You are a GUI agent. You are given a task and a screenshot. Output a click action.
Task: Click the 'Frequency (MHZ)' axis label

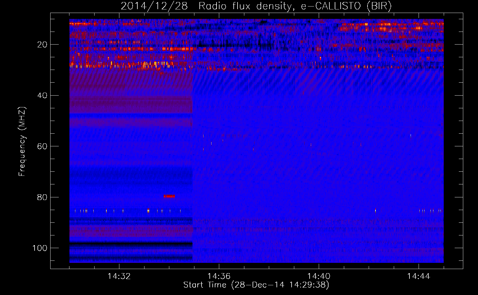22,142
